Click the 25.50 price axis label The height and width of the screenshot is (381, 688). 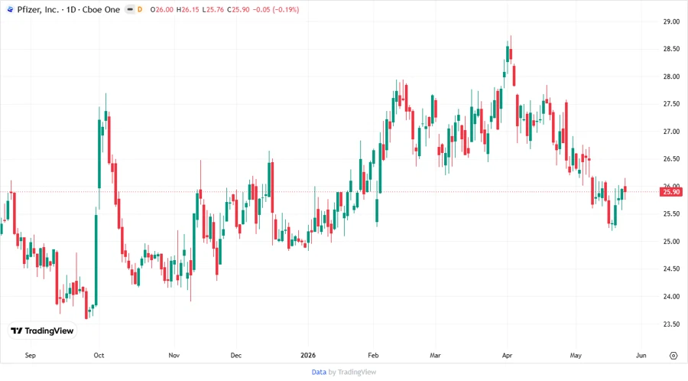[671, 213]
